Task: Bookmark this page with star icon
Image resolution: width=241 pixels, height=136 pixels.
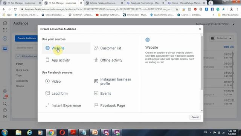Action: 177,9
